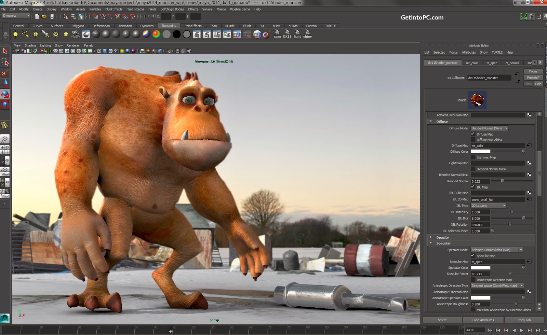The height and width of the screenshot is (335, 547).
Task: Open the Specular Model dropdown
Action: [497, 250]
